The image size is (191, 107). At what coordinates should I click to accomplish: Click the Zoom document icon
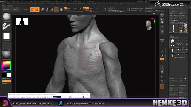[x=162, y=27]
